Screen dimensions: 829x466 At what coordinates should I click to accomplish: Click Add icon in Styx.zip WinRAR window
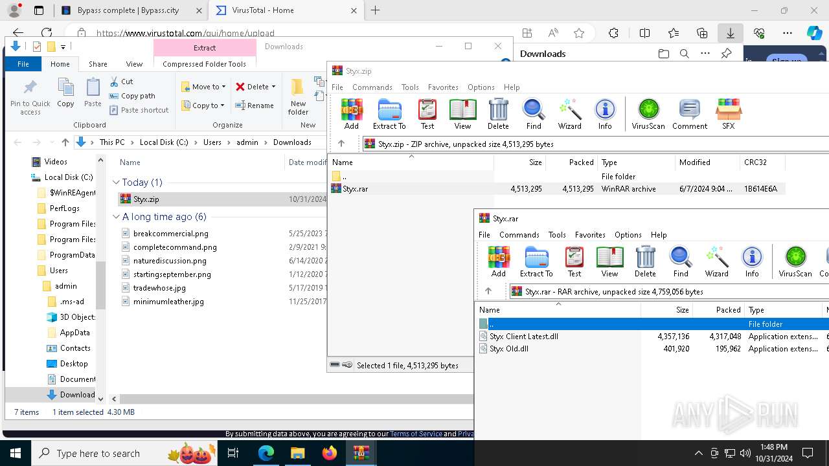[352, 115]
